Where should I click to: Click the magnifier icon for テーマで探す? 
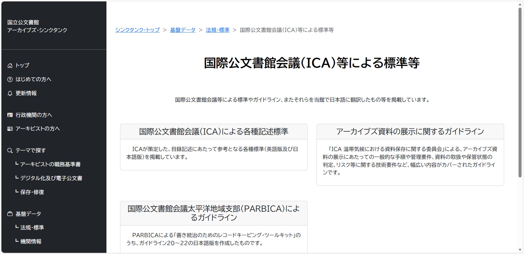point(10,151)
